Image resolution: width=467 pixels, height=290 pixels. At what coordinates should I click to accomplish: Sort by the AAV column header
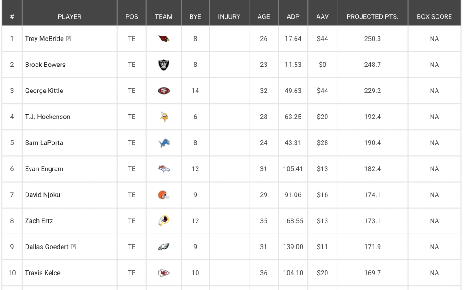(x=322, y=17)
